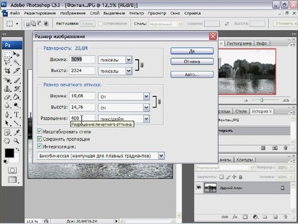Switch to the Стили tab
Screen dimensions: 298x224
241,111
